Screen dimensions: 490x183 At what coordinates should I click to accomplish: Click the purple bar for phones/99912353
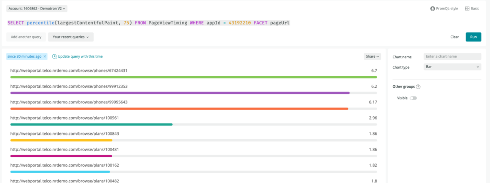pos(180,93)
